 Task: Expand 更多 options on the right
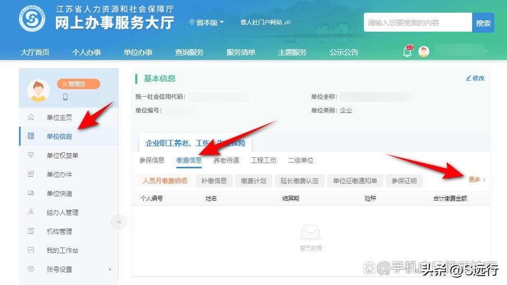(477, 179)
